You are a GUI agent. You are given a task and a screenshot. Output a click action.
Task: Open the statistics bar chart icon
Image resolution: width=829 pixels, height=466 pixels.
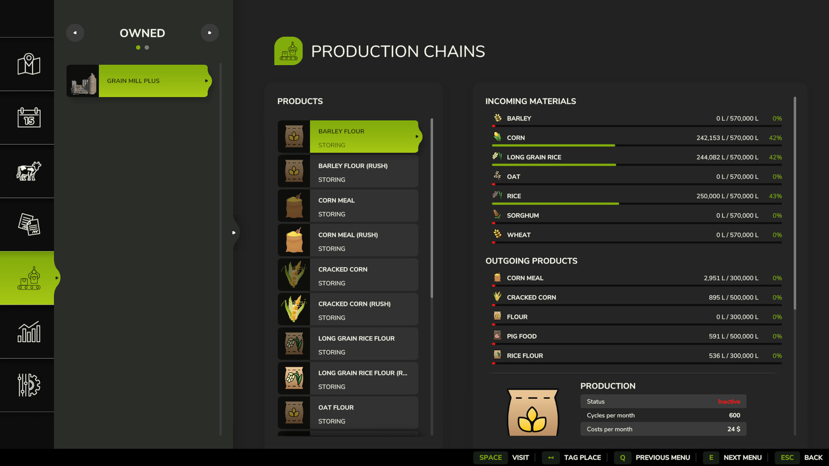tap(28, 332)
